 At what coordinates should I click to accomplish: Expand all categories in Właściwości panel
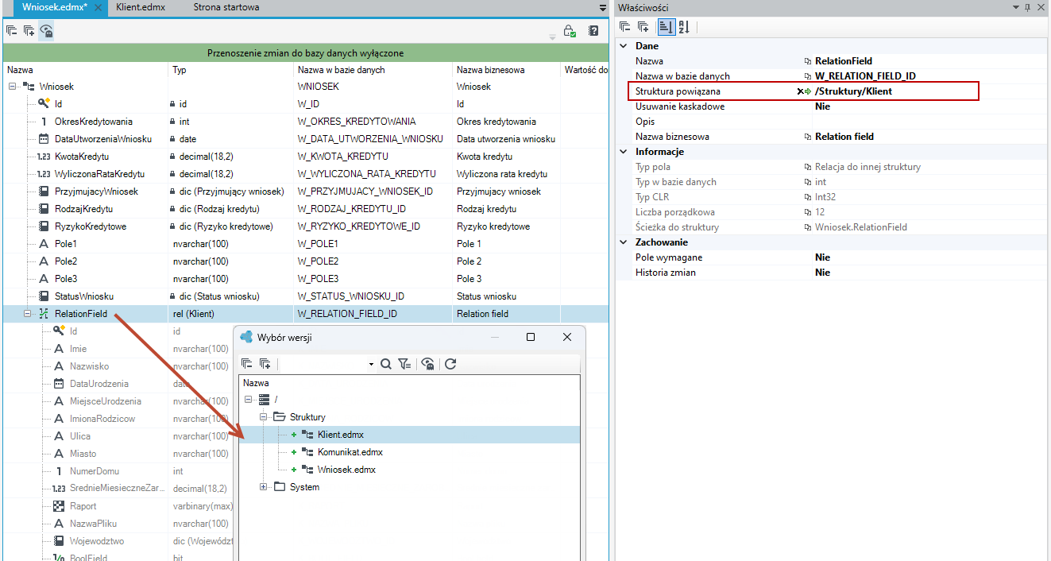(643, 27)
